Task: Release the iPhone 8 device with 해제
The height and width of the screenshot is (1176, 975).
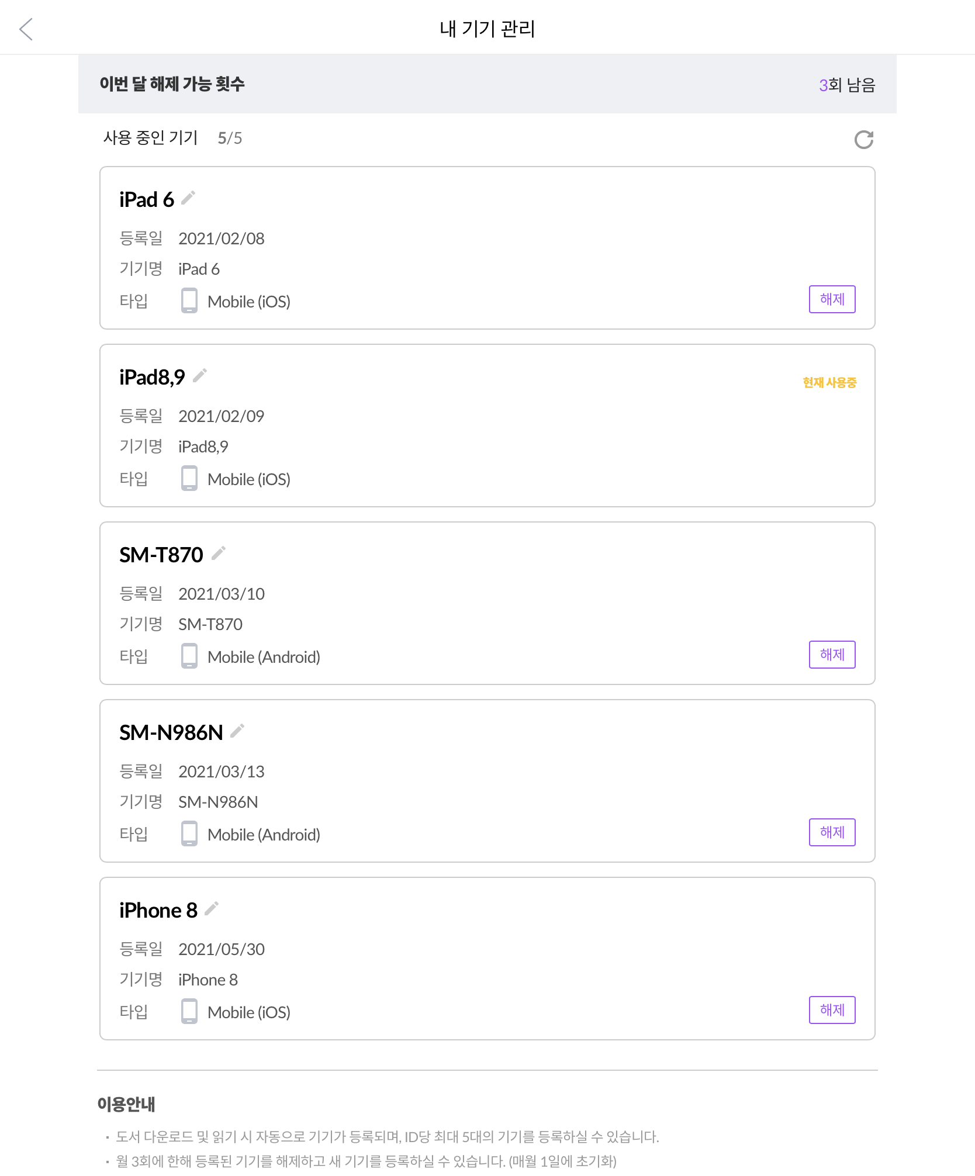Action: [x=832, y=1010]
